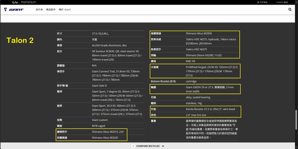Select the 坐墊 row label

59,120
